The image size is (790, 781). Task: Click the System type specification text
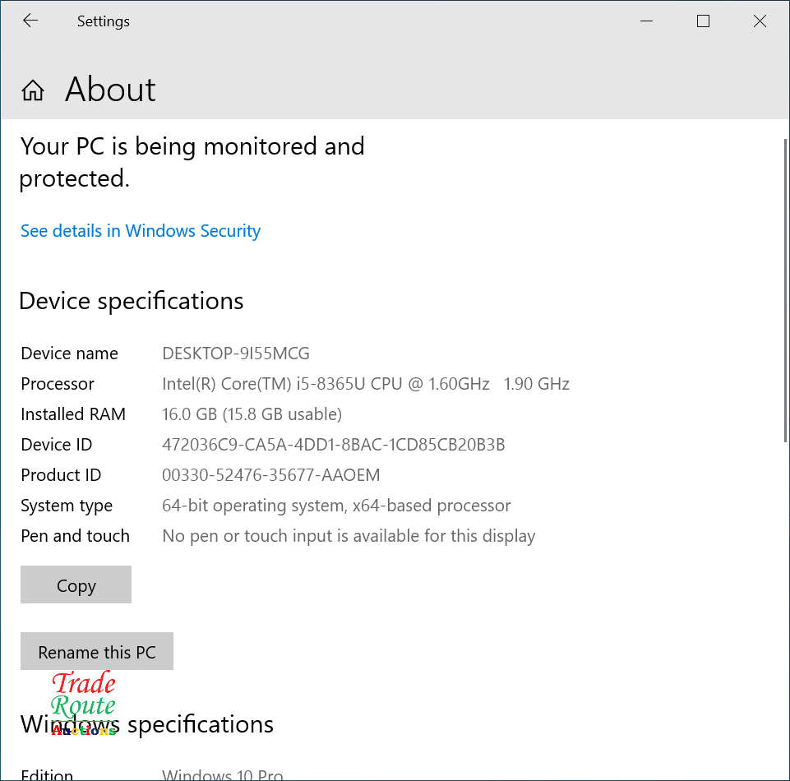[336, 505]
